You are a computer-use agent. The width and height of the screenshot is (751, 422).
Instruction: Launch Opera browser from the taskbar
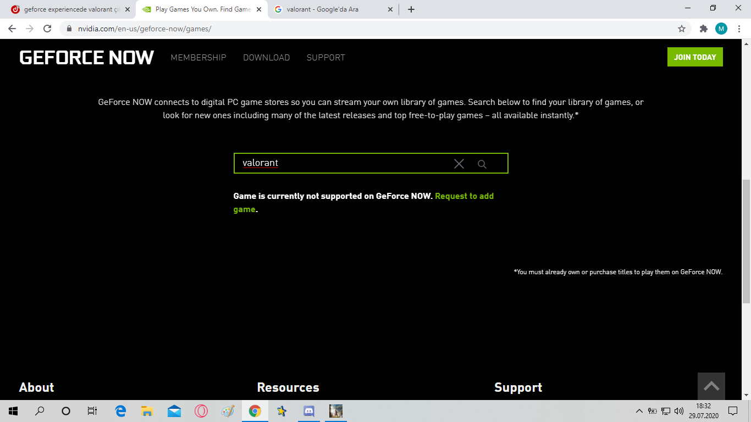click(x=201, y=411)
